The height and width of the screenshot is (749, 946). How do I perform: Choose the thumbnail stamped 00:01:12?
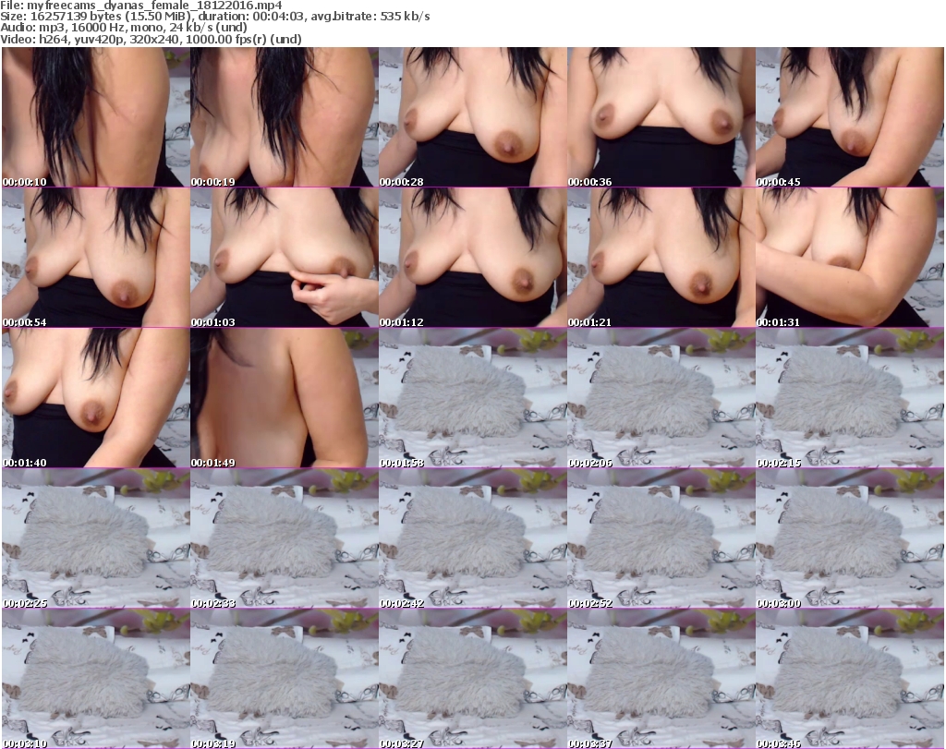(472, 258)
